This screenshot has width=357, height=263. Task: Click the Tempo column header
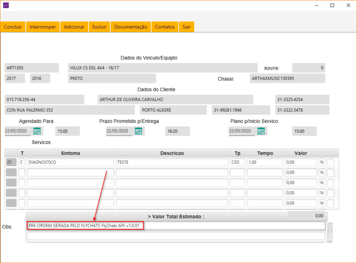[x=265, y=153]
